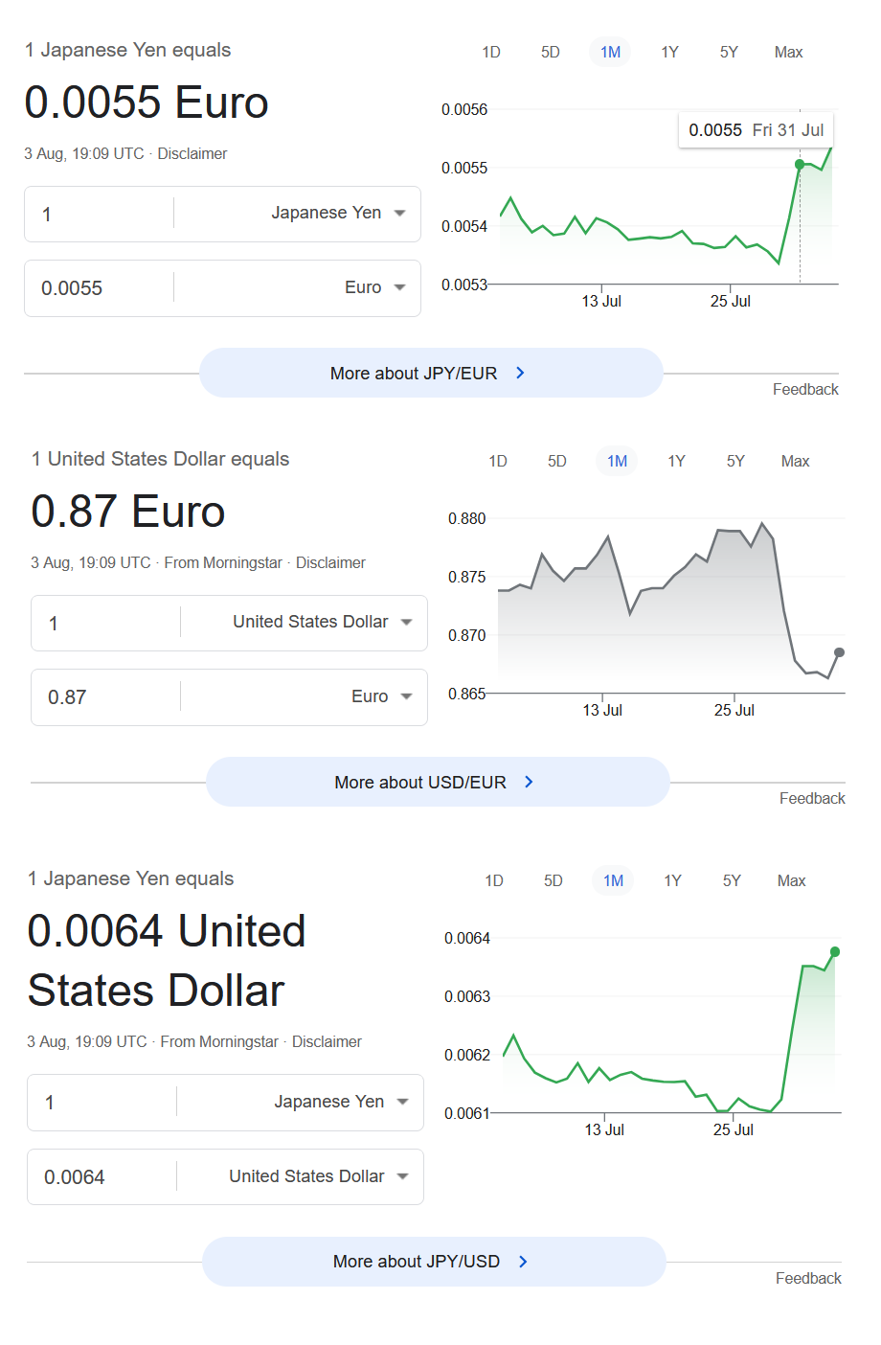Click the 0.87 Euro amount input field
This screenshot has width=881, height=1345.
(105, 697)
